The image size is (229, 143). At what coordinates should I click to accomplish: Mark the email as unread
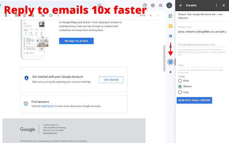16,15
